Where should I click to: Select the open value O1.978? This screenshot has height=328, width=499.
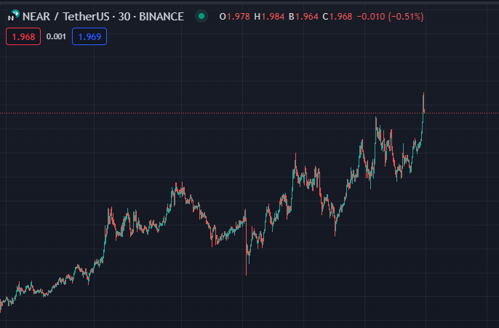click(x=234, y=17)
